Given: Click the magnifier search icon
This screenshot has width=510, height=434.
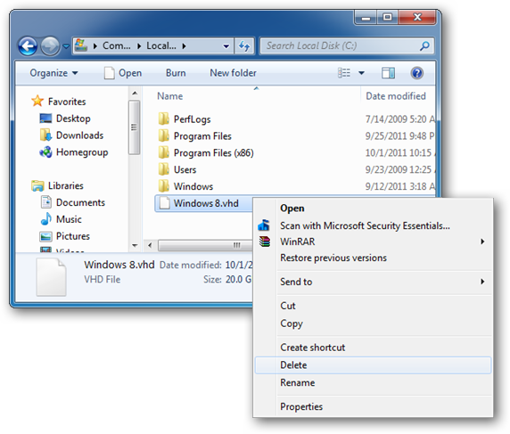Looking at the screenshot, I should [x=424, y=45].
